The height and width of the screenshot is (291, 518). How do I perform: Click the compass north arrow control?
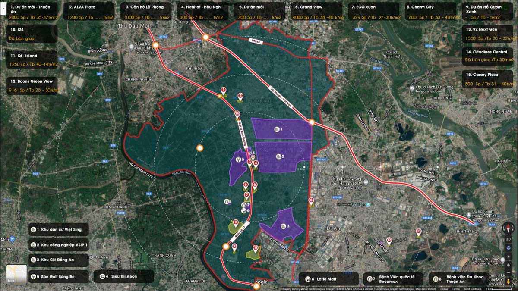click(x=509, y=228)
